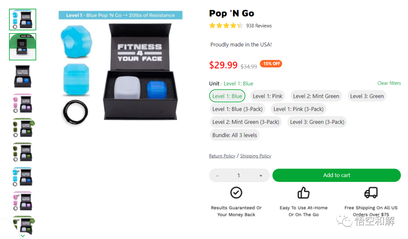Screen dimensions: 408x239
Task: Select the Level 3: Green (3-Pack) option
Action: pos(317,122)
